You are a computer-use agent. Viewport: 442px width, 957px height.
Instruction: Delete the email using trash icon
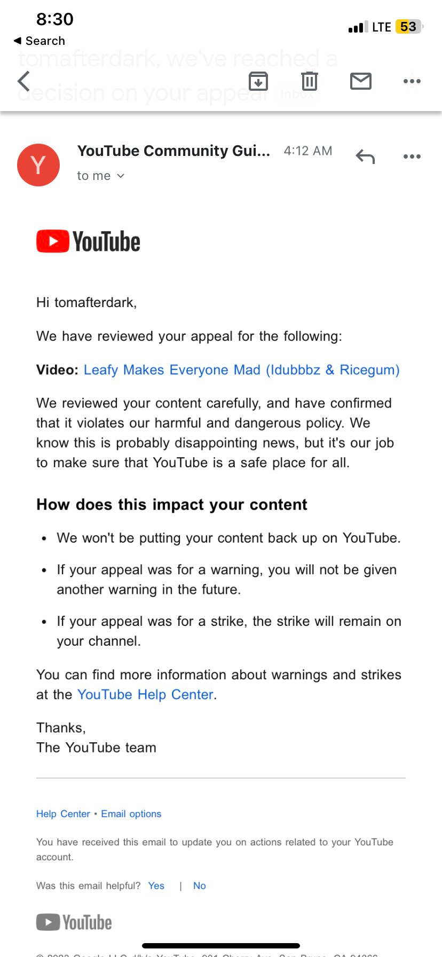point(310,81)
